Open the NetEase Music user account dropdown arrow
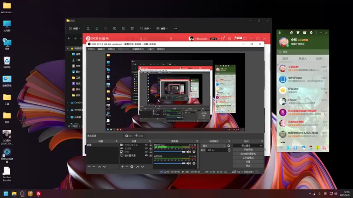 [218, 39]
